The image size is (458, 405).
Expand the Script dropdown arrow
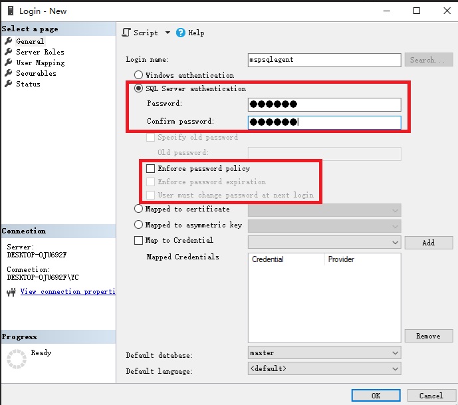(168, 33)
